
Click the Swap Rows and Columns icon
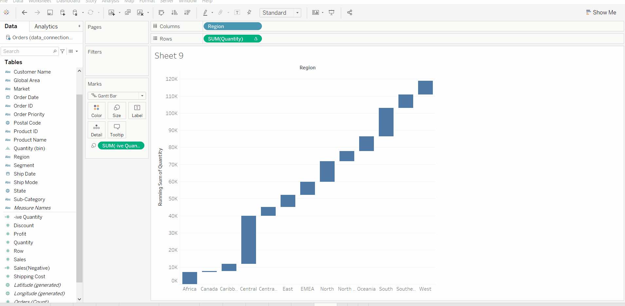point(161,12)
